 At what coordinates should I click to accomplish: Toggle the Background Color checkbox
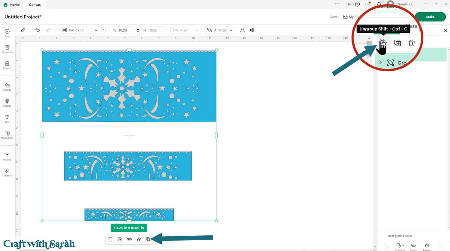(x=384, y=236)
